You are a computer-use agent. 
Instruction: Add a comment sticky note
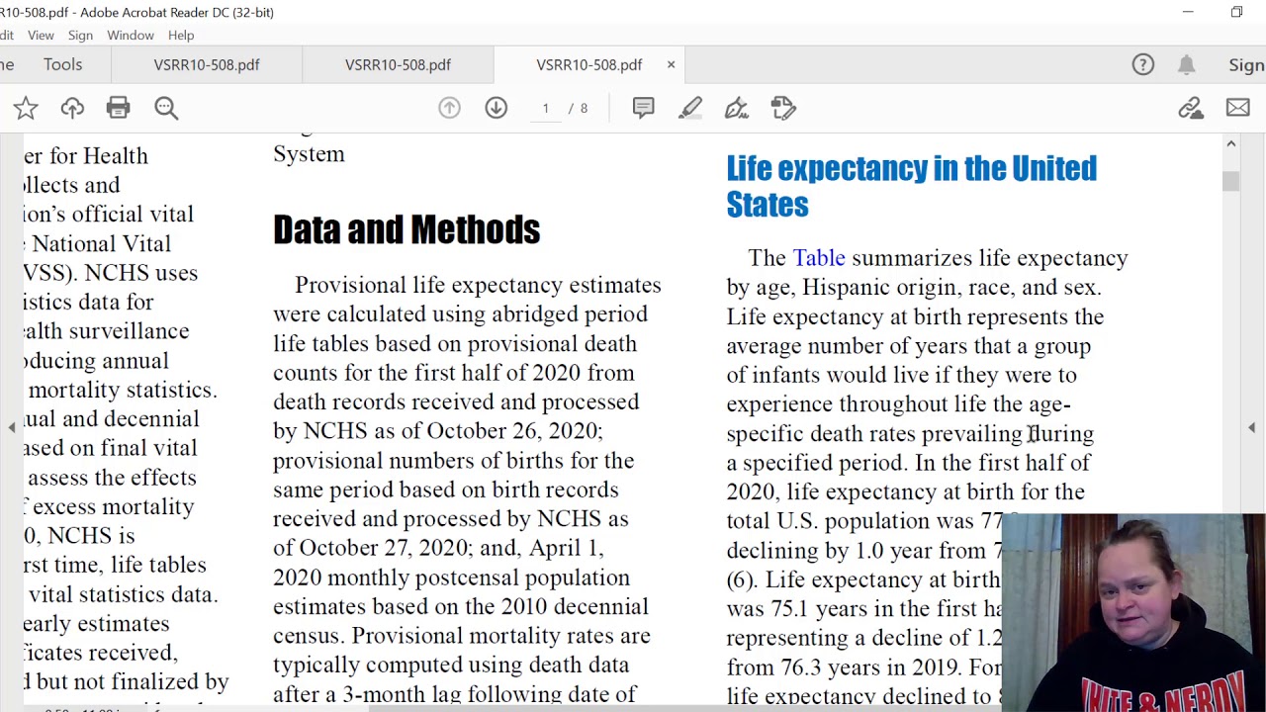coord(644,108)
